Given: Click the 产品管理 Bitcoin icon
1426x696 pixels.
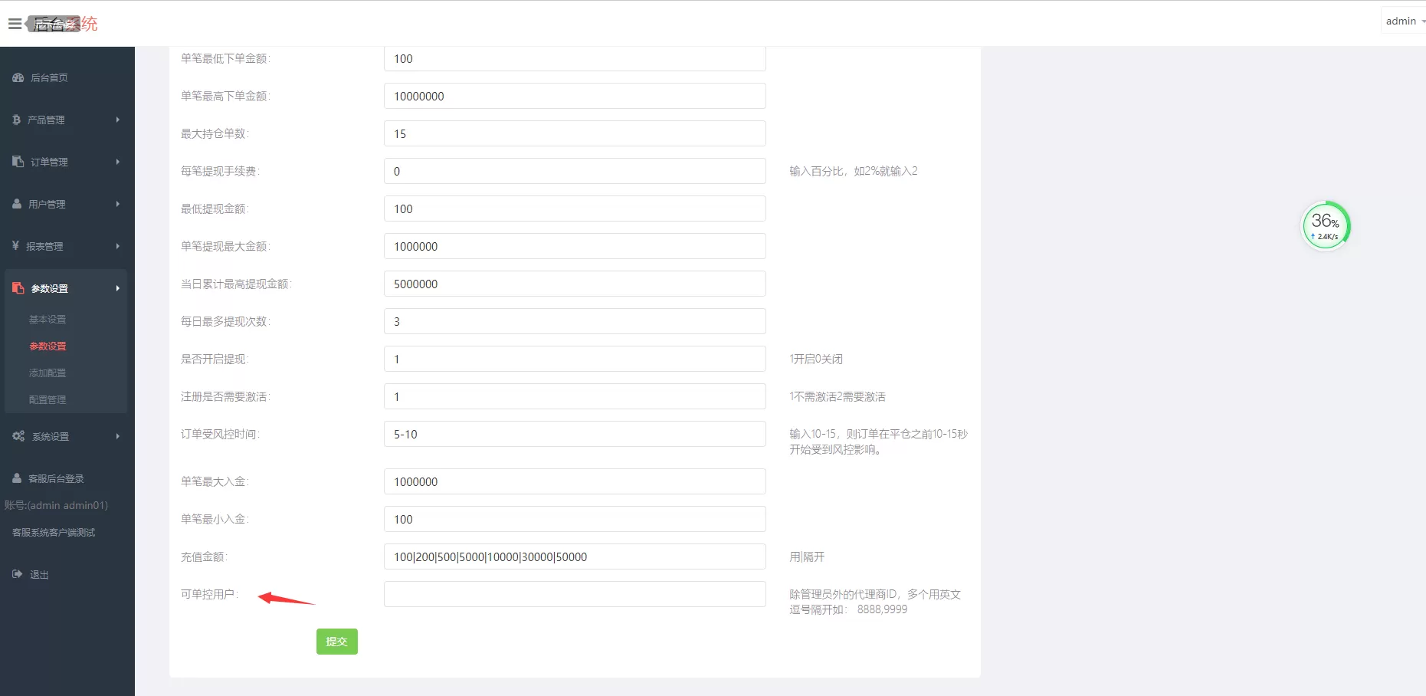Looking at the screenshot, I should (18, 120).
